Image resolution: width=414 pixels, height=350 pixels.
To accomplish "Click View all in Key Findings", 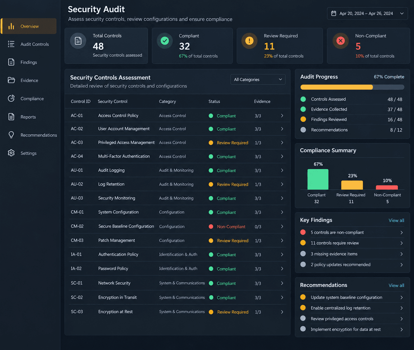I will click(x=396, y=220).
